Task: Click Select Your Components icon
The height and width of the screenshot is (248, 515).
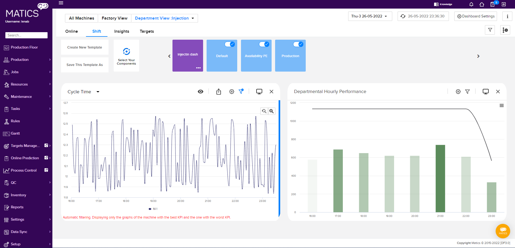Action: click(x=127, y=51)
